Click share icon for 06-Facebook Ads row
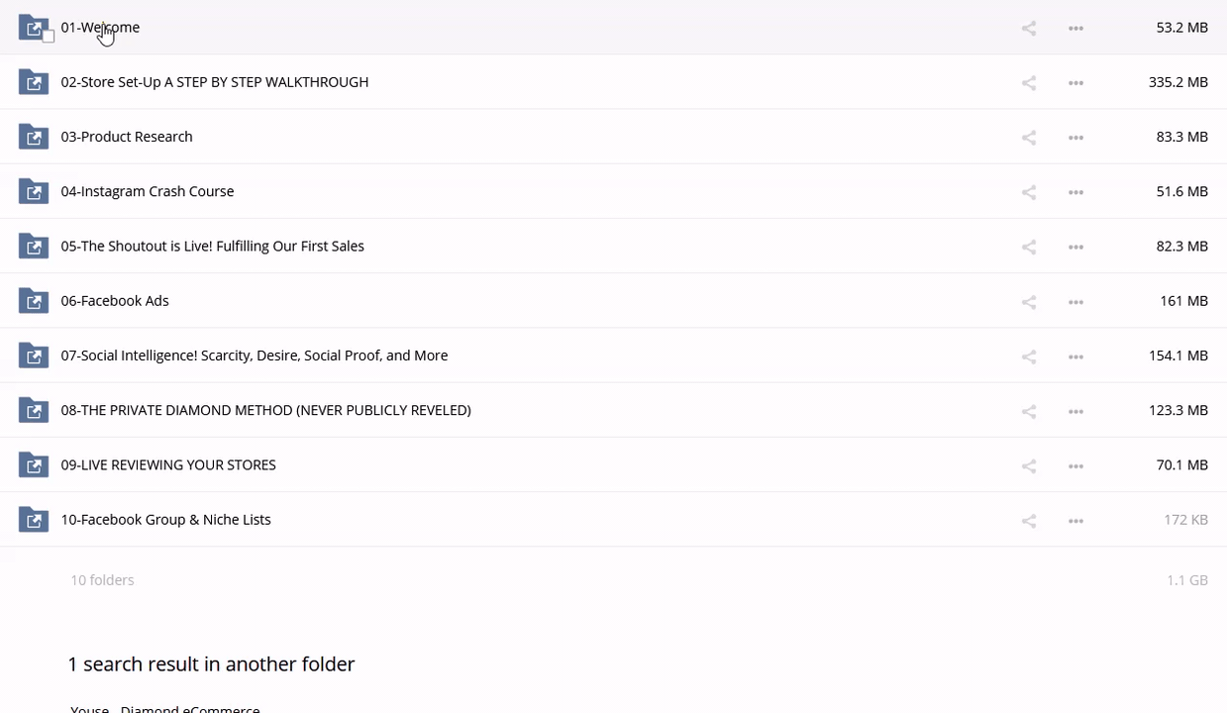1227x713 pixels. (1028, 302)
